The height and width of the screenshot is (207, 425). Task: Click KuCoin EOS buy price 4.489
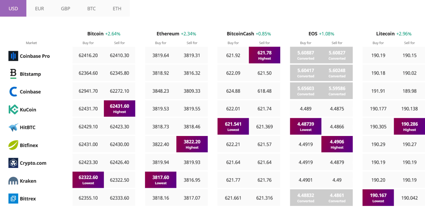pos(306,109)
